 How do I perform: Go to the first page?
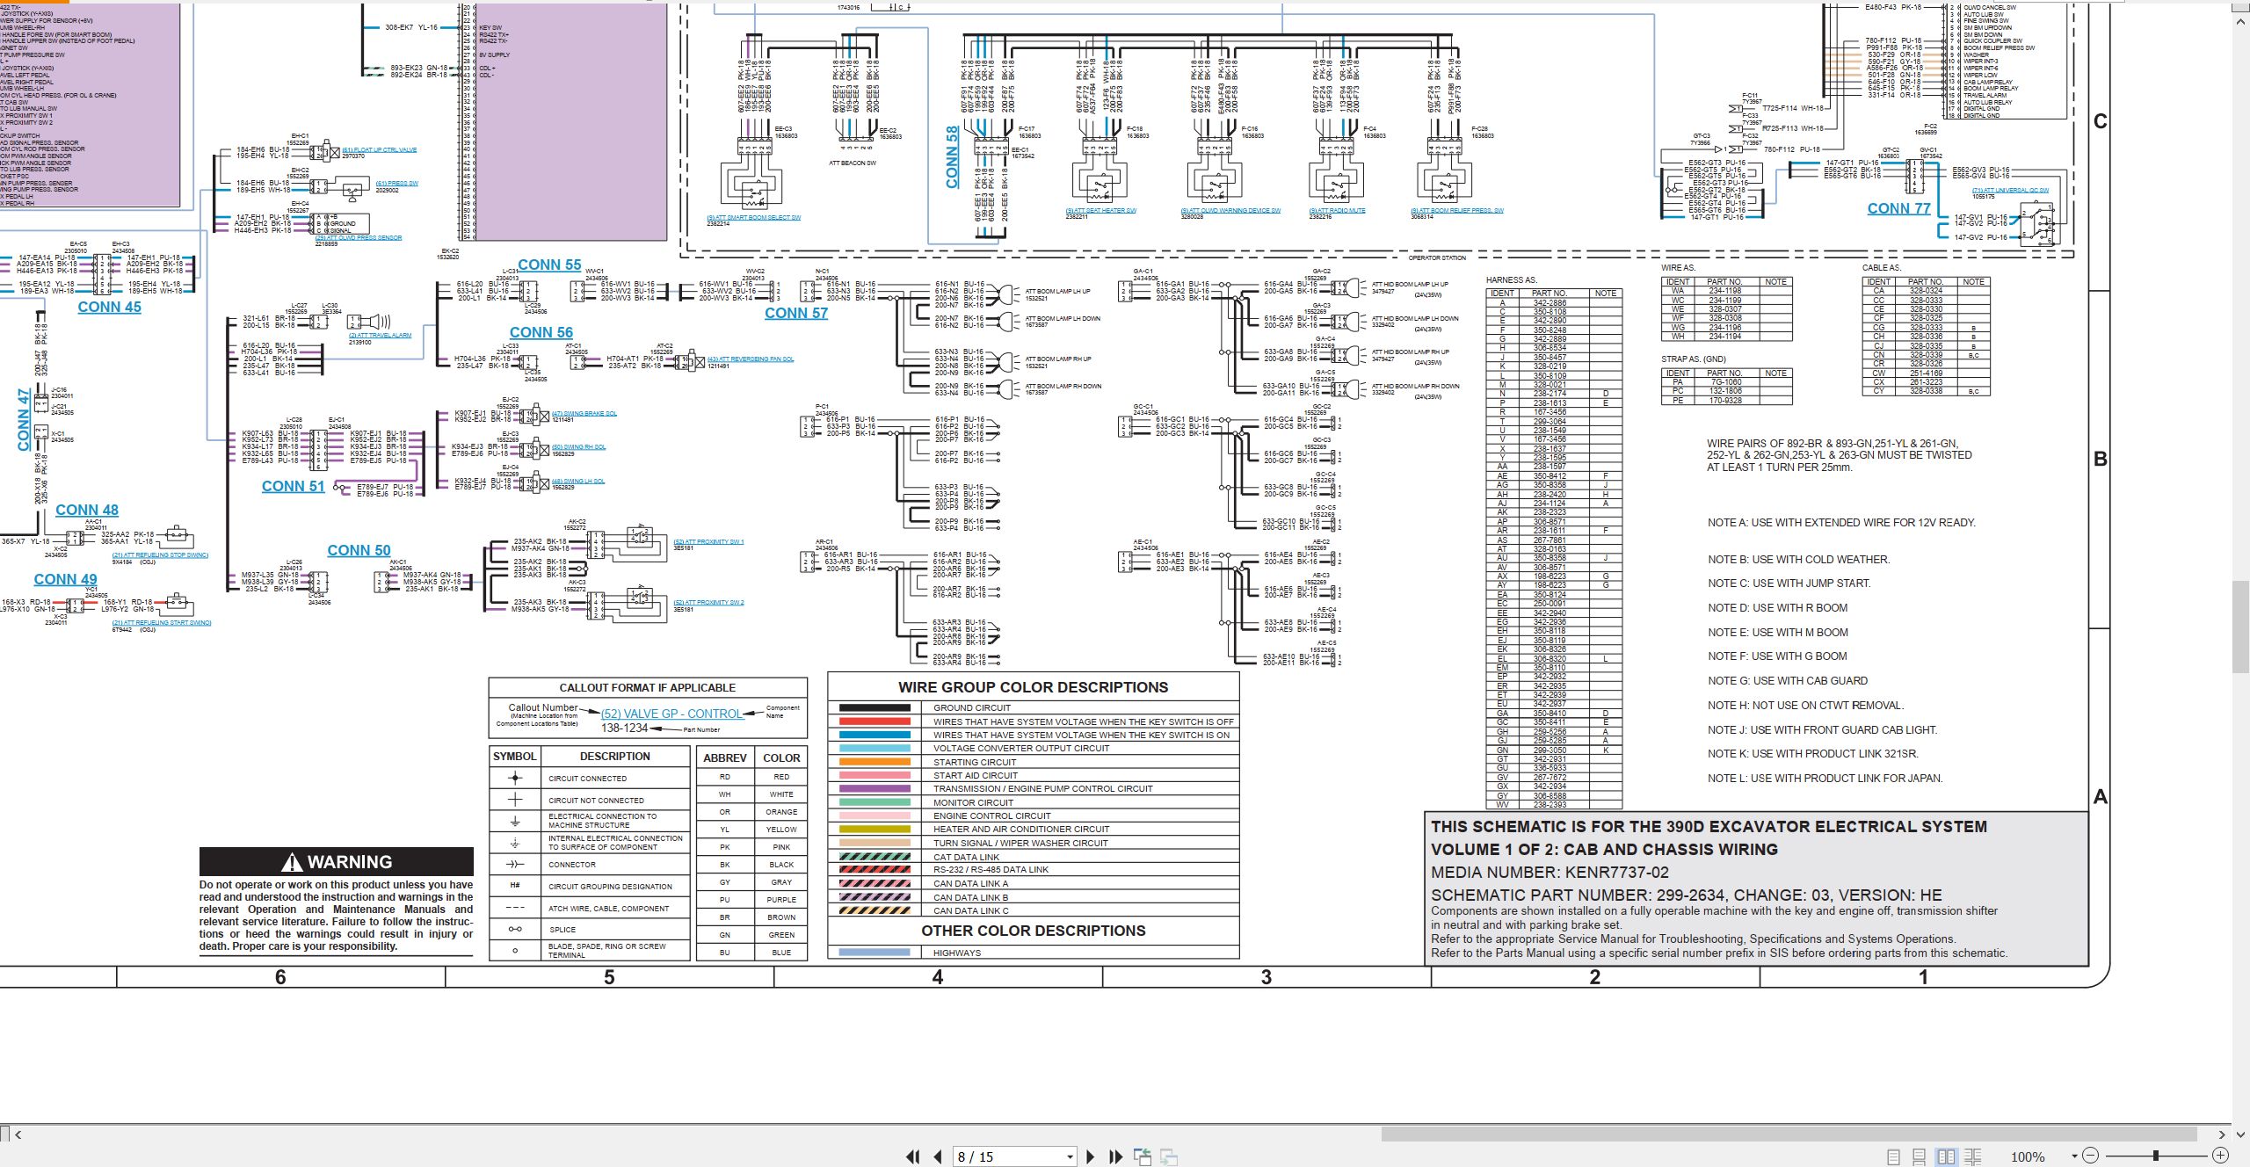(912, 1156)
